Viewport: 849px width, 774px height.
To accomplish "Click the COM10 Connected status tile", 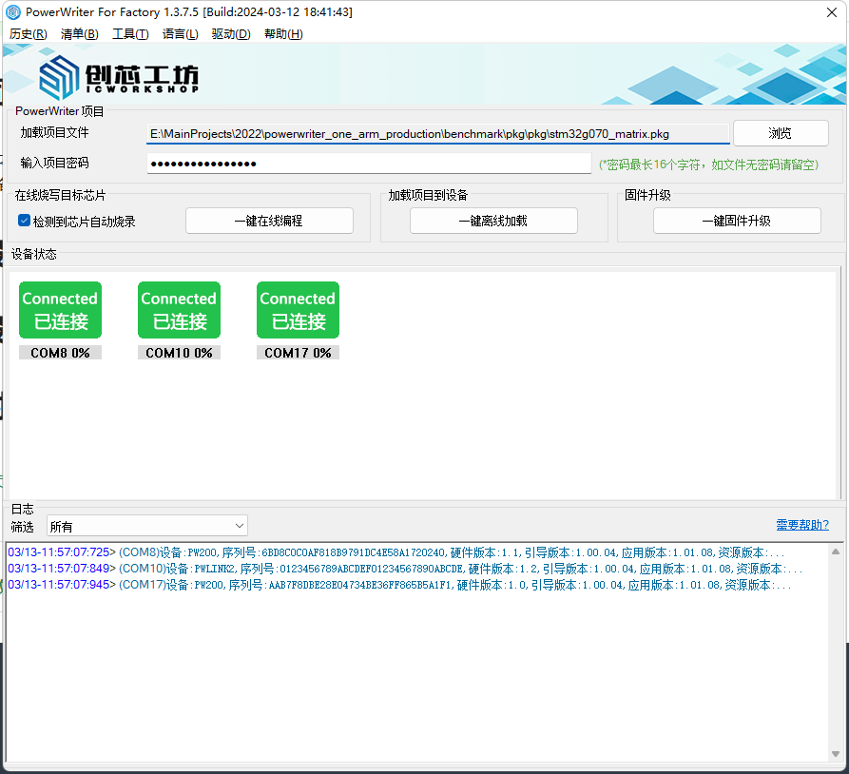I will point(178,309).
